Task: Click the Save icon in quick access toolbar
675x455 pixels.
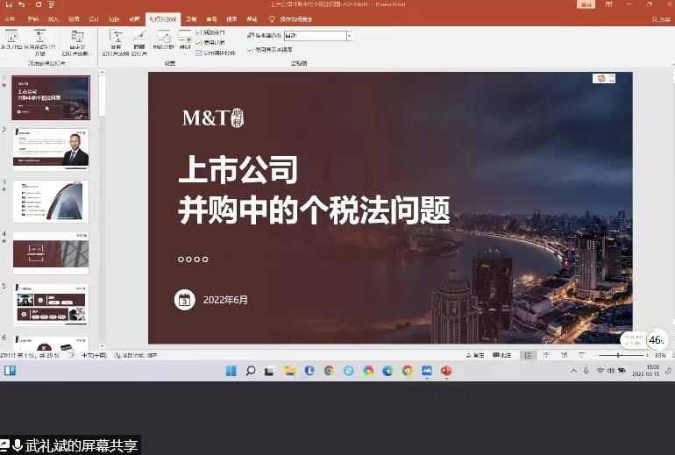Action: (9, 4)
